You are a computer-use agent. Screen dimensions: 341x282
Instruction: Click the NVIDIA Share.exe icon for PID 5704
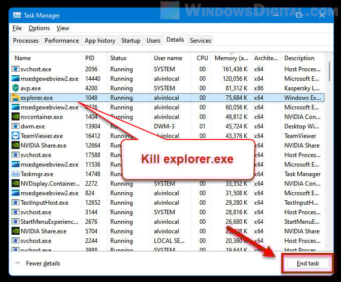pyautogui.click(x=15, y=231)
